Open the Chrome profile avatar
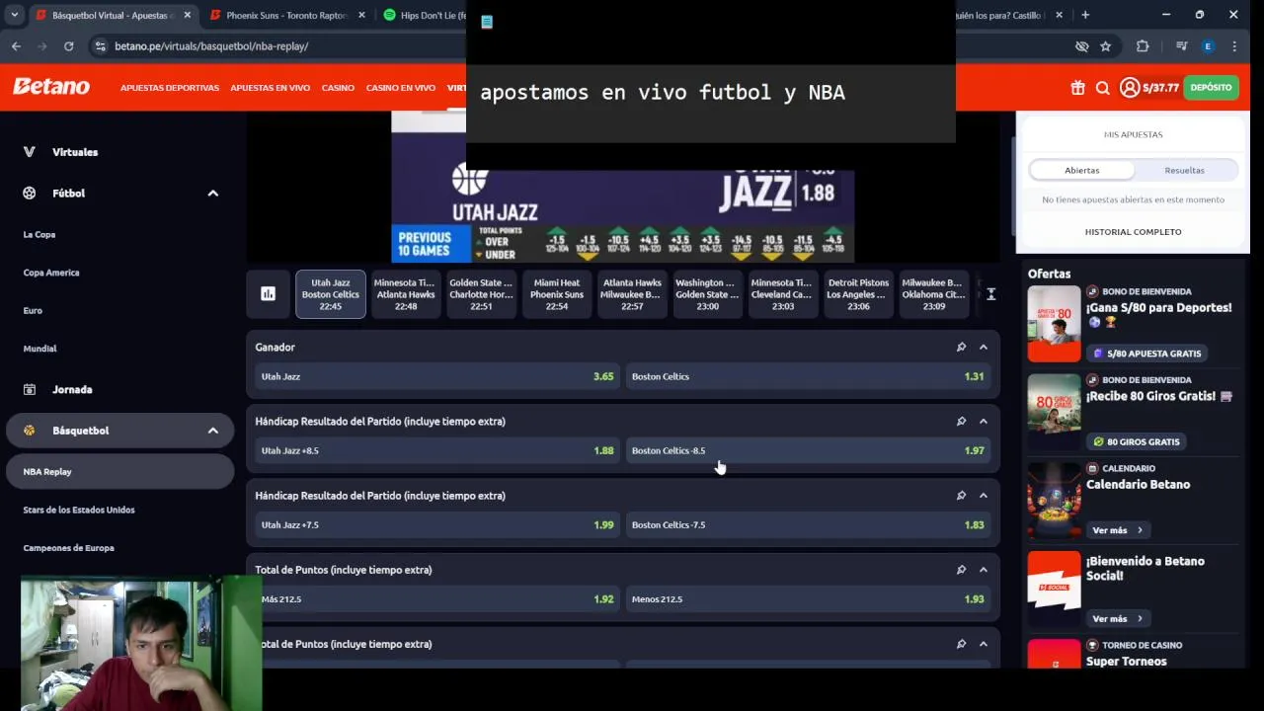Screen dimensions: 1264x711 click(1208, 46)
